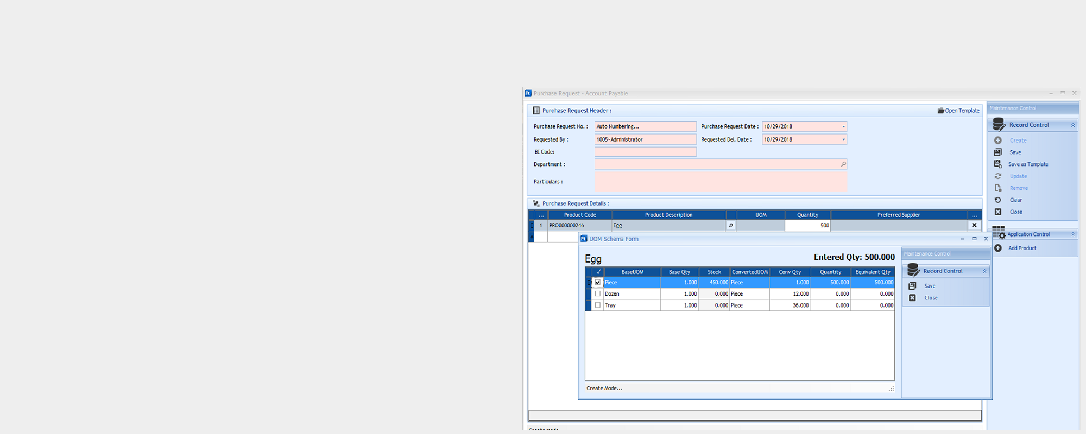Click Close text in UOM Schema Form panel
The width and height of the screenshot is (1086, 434).
pyautogui.click(x=931, y=298)
